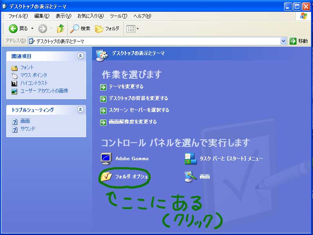Collapse the トラブルシューティング panel
Screen dimensions: 313x235
click(80, 110)
